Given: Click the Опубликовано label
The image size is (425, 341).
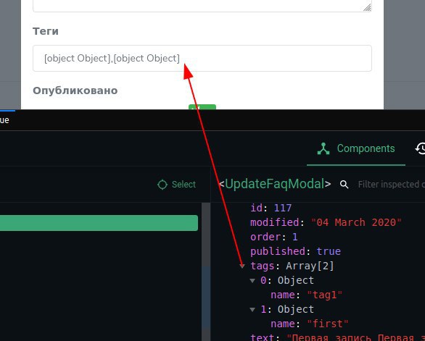Looking at the screenshot, I should pos(75,90).
